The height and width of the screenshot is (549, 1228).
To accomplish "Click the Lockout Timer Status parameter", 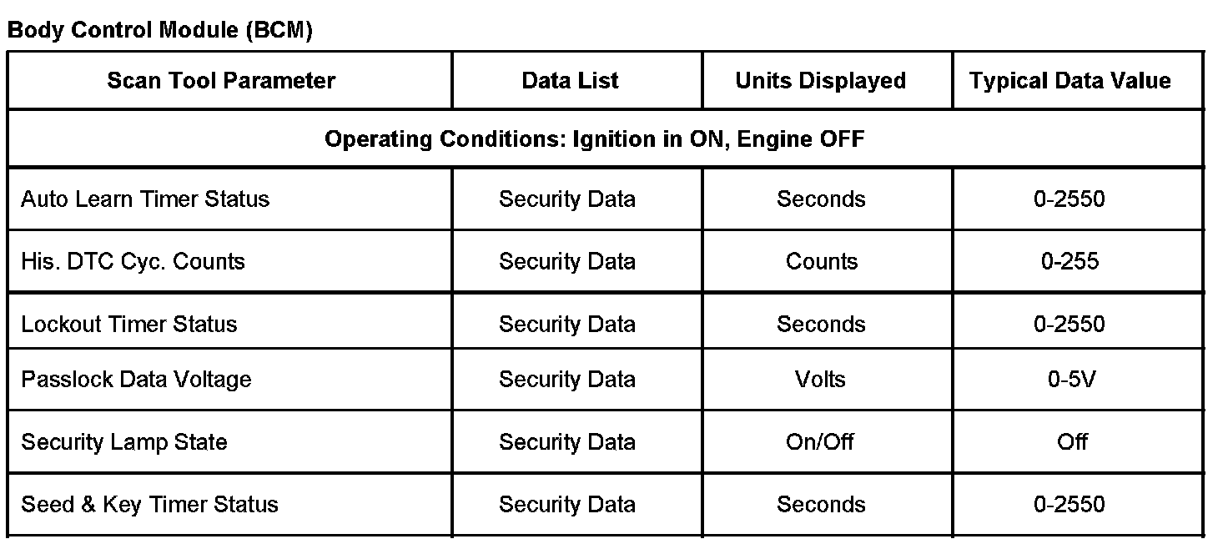I will pyautogui.click(x=129, y=324).
